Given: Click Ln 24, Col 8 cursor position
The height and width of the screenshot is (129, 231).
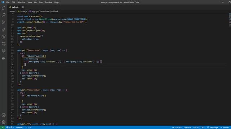Looking at the screenshot, I should pyautogui.click(x=176, y=128).
